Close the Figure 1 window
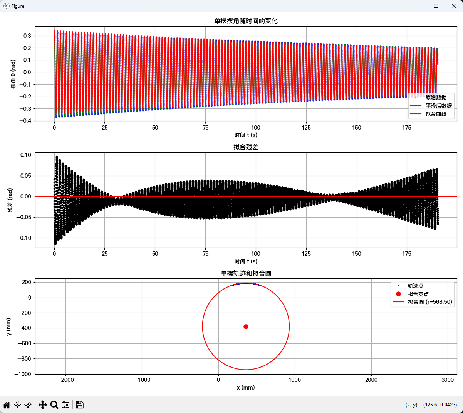The height and width of the screenshot is (413, 463). pos(454,6)
